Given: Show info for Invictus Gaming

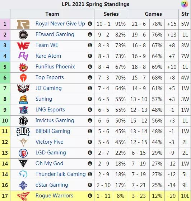Looking at the screenshot, I should point(90,120).
